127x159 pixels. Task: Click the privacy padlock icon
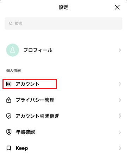click(x=9, y=100)
